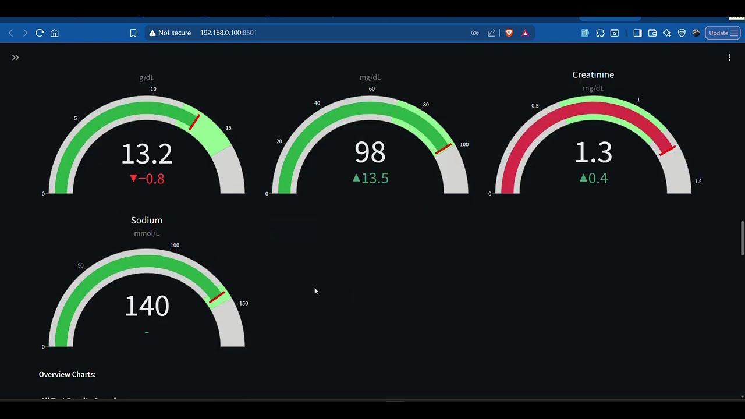Open the tab search icon in the toolbar
745x419 pixels.
615,33
